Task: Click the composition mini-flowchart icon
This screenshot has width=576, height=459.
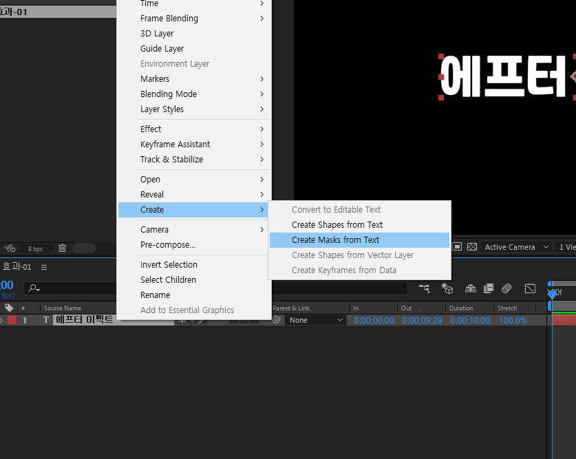Action: (x=425, y=288)
